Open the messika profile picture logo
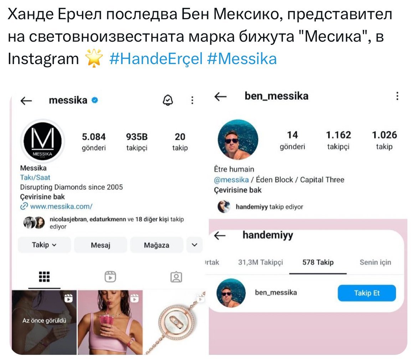Viewport: 417px width, 362px height. click(x=42, y=141)
